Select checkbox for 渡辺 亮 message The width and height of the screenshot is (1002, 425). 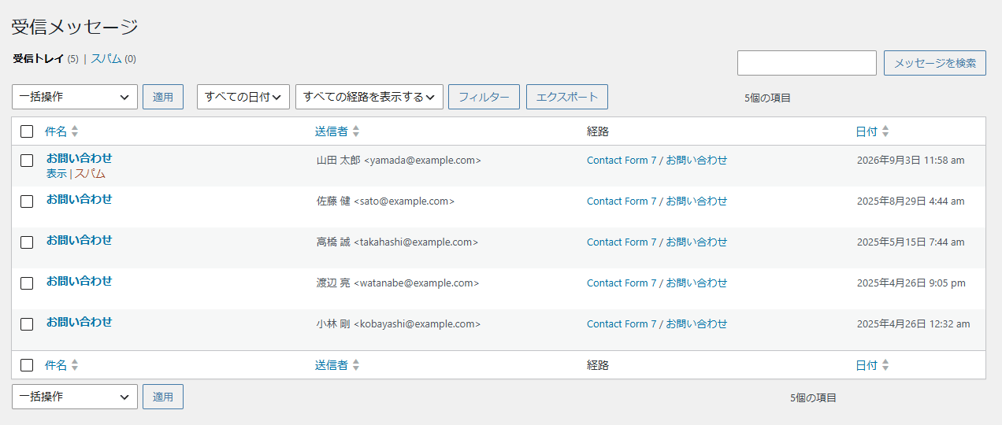coord(27,283)
